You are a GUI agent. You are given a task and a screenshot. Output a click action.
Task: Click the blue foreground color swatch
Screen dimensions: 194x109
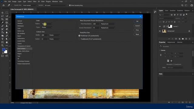click(4, 50)
